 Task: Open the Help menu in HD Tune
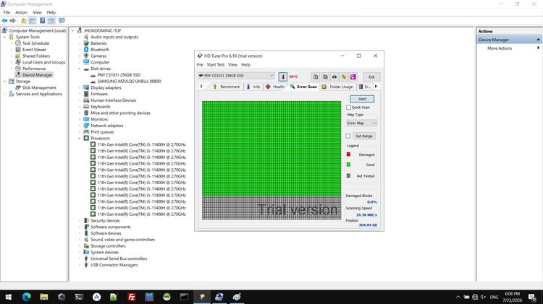(245, 64)
